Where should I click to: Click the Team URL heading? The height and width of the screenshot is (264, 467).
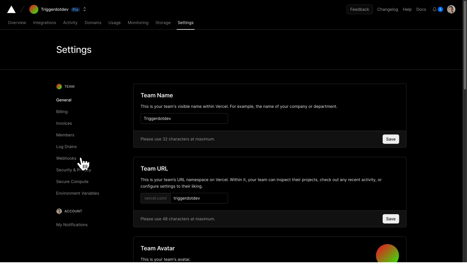[x=154, y=169]
